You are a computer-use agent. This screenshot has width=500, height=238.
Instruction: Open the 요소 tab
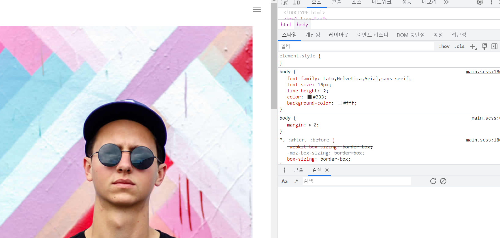pos(317,2)
